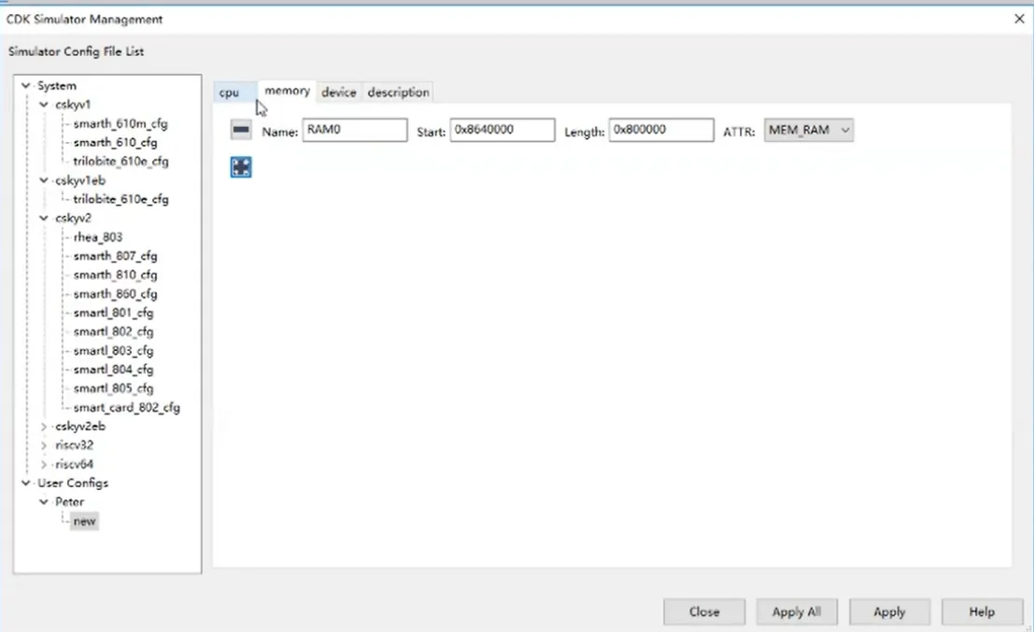The width and height of the screenshot is (1035, 632).
Task: Collapse the System tree node
Action: [26, 86]
